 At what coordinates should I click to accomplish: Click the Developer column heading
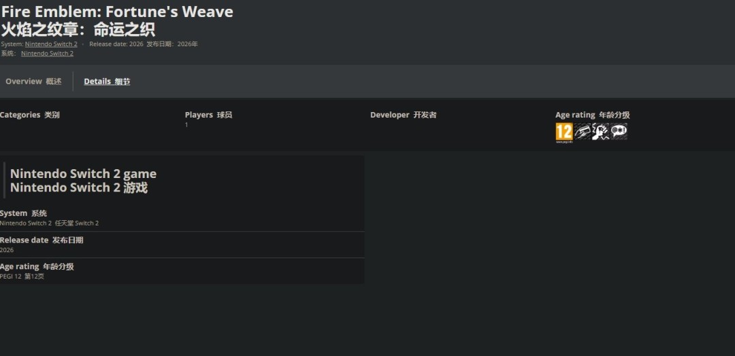click(x=403, y=115)
